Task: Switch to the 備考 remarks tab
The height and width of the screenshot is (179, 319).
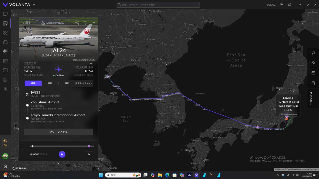Action: point(67,83)
